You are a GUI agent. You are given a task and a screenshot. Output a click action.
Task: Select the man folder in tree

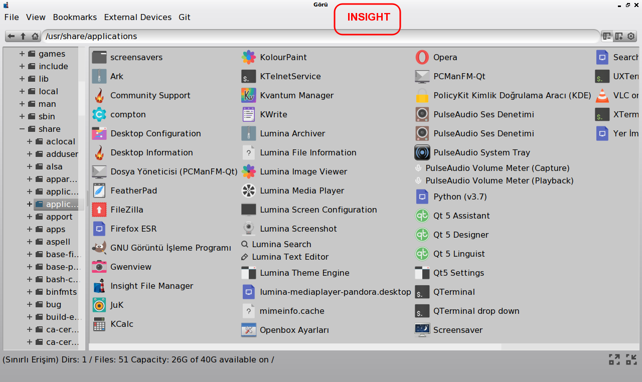(x=47, y=104)
